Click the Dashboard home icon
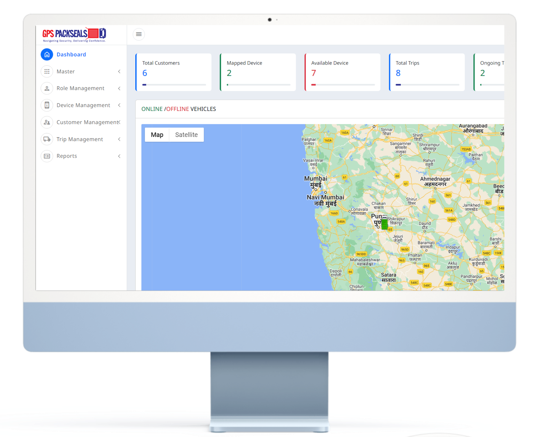The height and width of the screenshot is (437, 540). click(x=47, y=55)
